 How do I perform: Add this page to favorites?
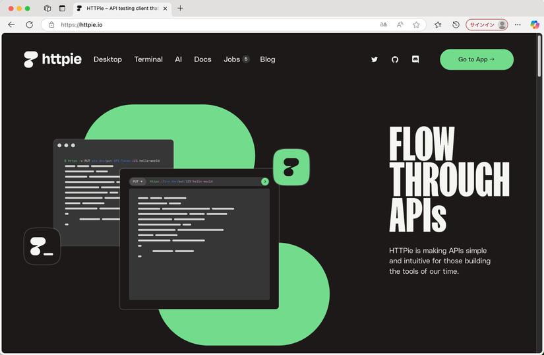point(416,24)
